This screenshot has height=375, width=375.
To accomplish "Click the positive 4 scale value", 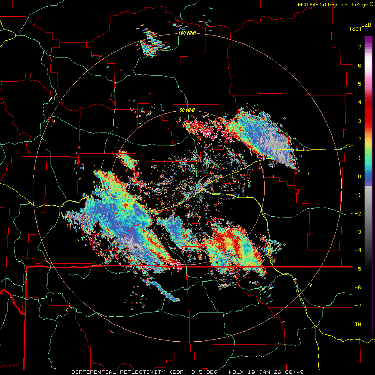I will tap(360, 102).
